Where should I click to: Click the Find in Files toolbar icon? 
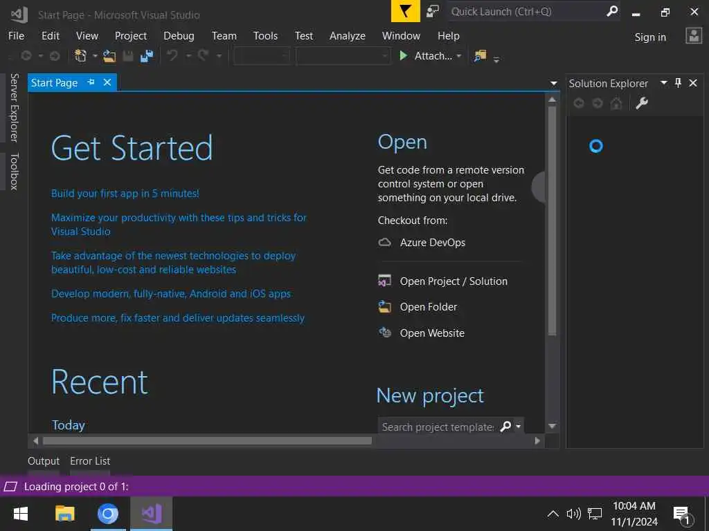pos(480,56)
